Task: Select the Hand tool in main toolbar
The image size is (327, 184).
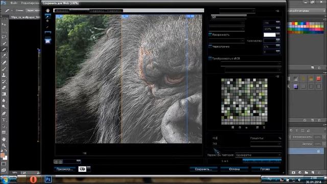Action: 4,139
